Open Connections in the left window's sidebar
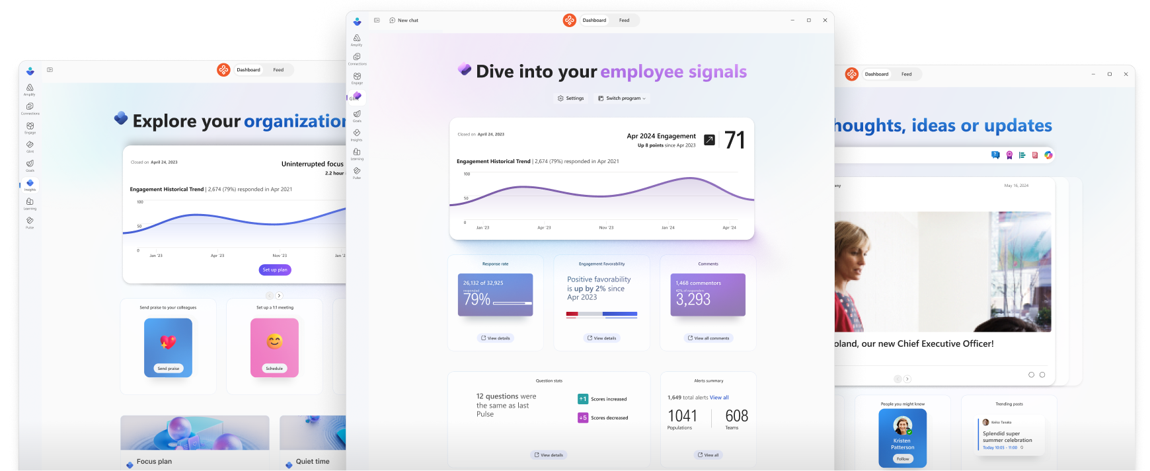 point(30,108)
